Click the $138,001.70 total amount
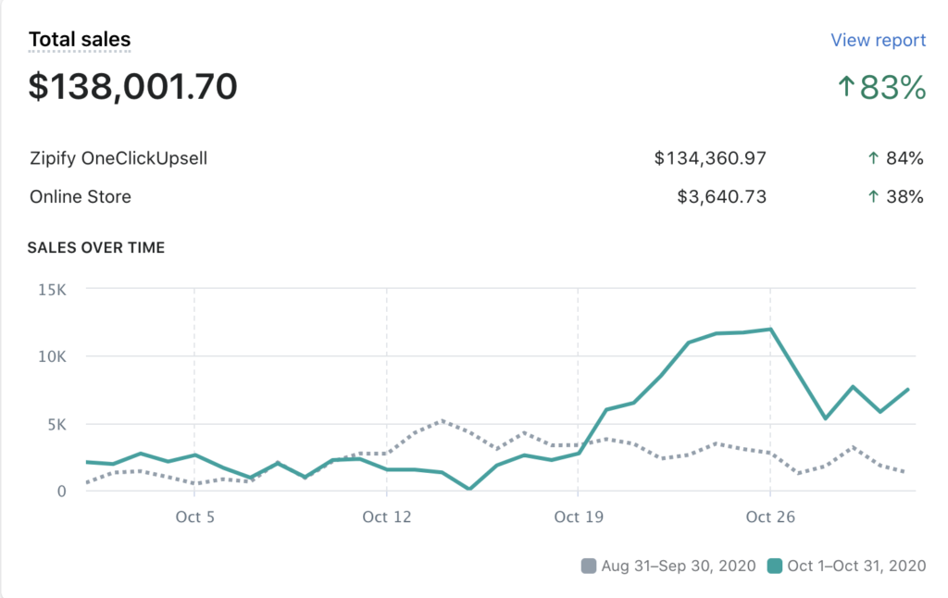 (x=133, y=87)
